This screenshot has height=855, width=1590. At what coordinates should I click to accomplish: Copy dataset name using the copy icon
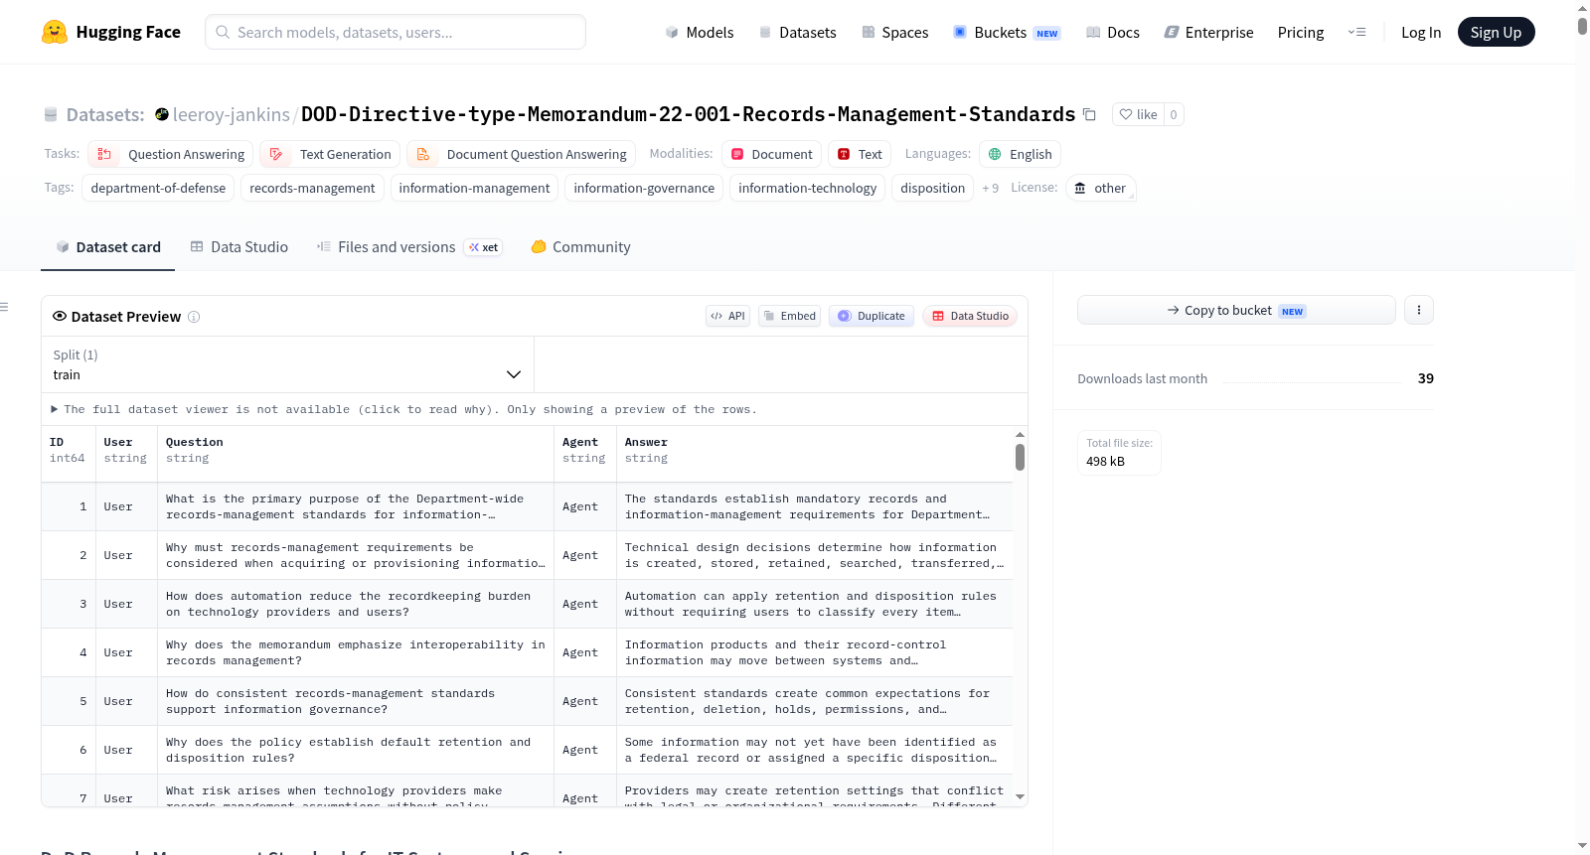point(1089,114)
